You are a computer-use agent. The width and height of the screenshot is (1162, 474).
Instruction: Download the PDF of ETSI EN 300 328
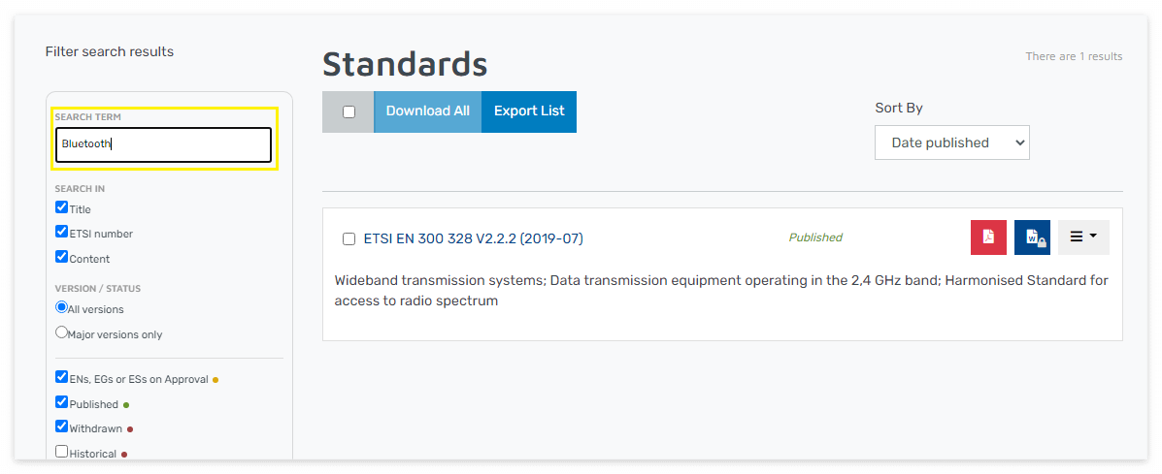tap(988, 237)
